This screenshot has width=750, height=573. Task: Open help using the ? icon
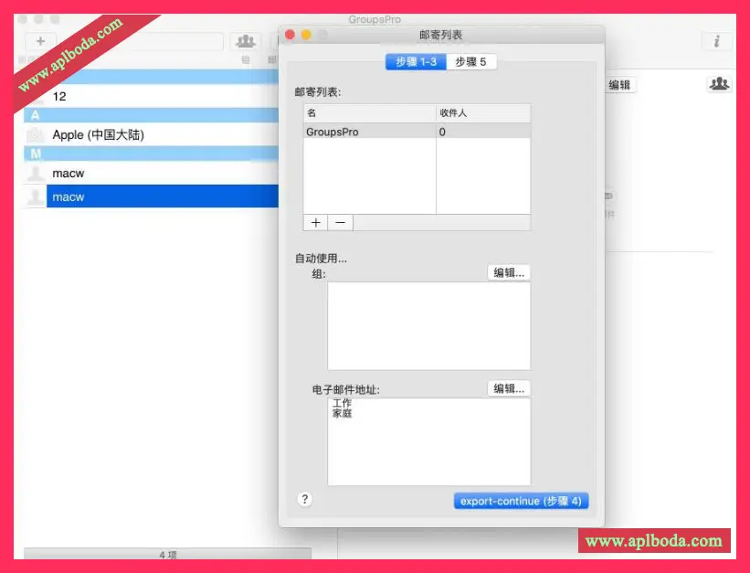click(x=303, y=499)
